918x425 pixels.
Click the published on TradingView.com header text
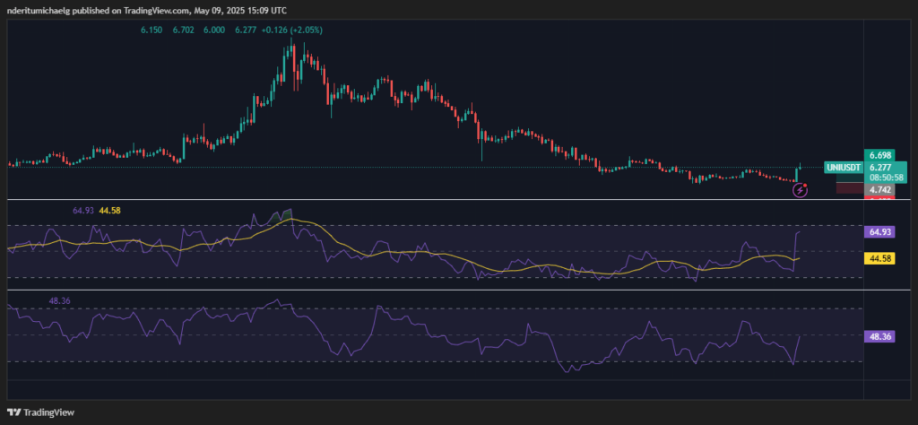[x=145, y=9]
